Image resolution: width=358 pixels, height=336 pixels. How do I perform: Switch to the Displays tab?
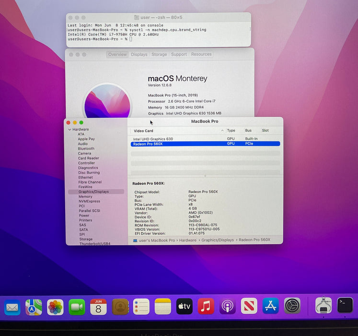139,54
